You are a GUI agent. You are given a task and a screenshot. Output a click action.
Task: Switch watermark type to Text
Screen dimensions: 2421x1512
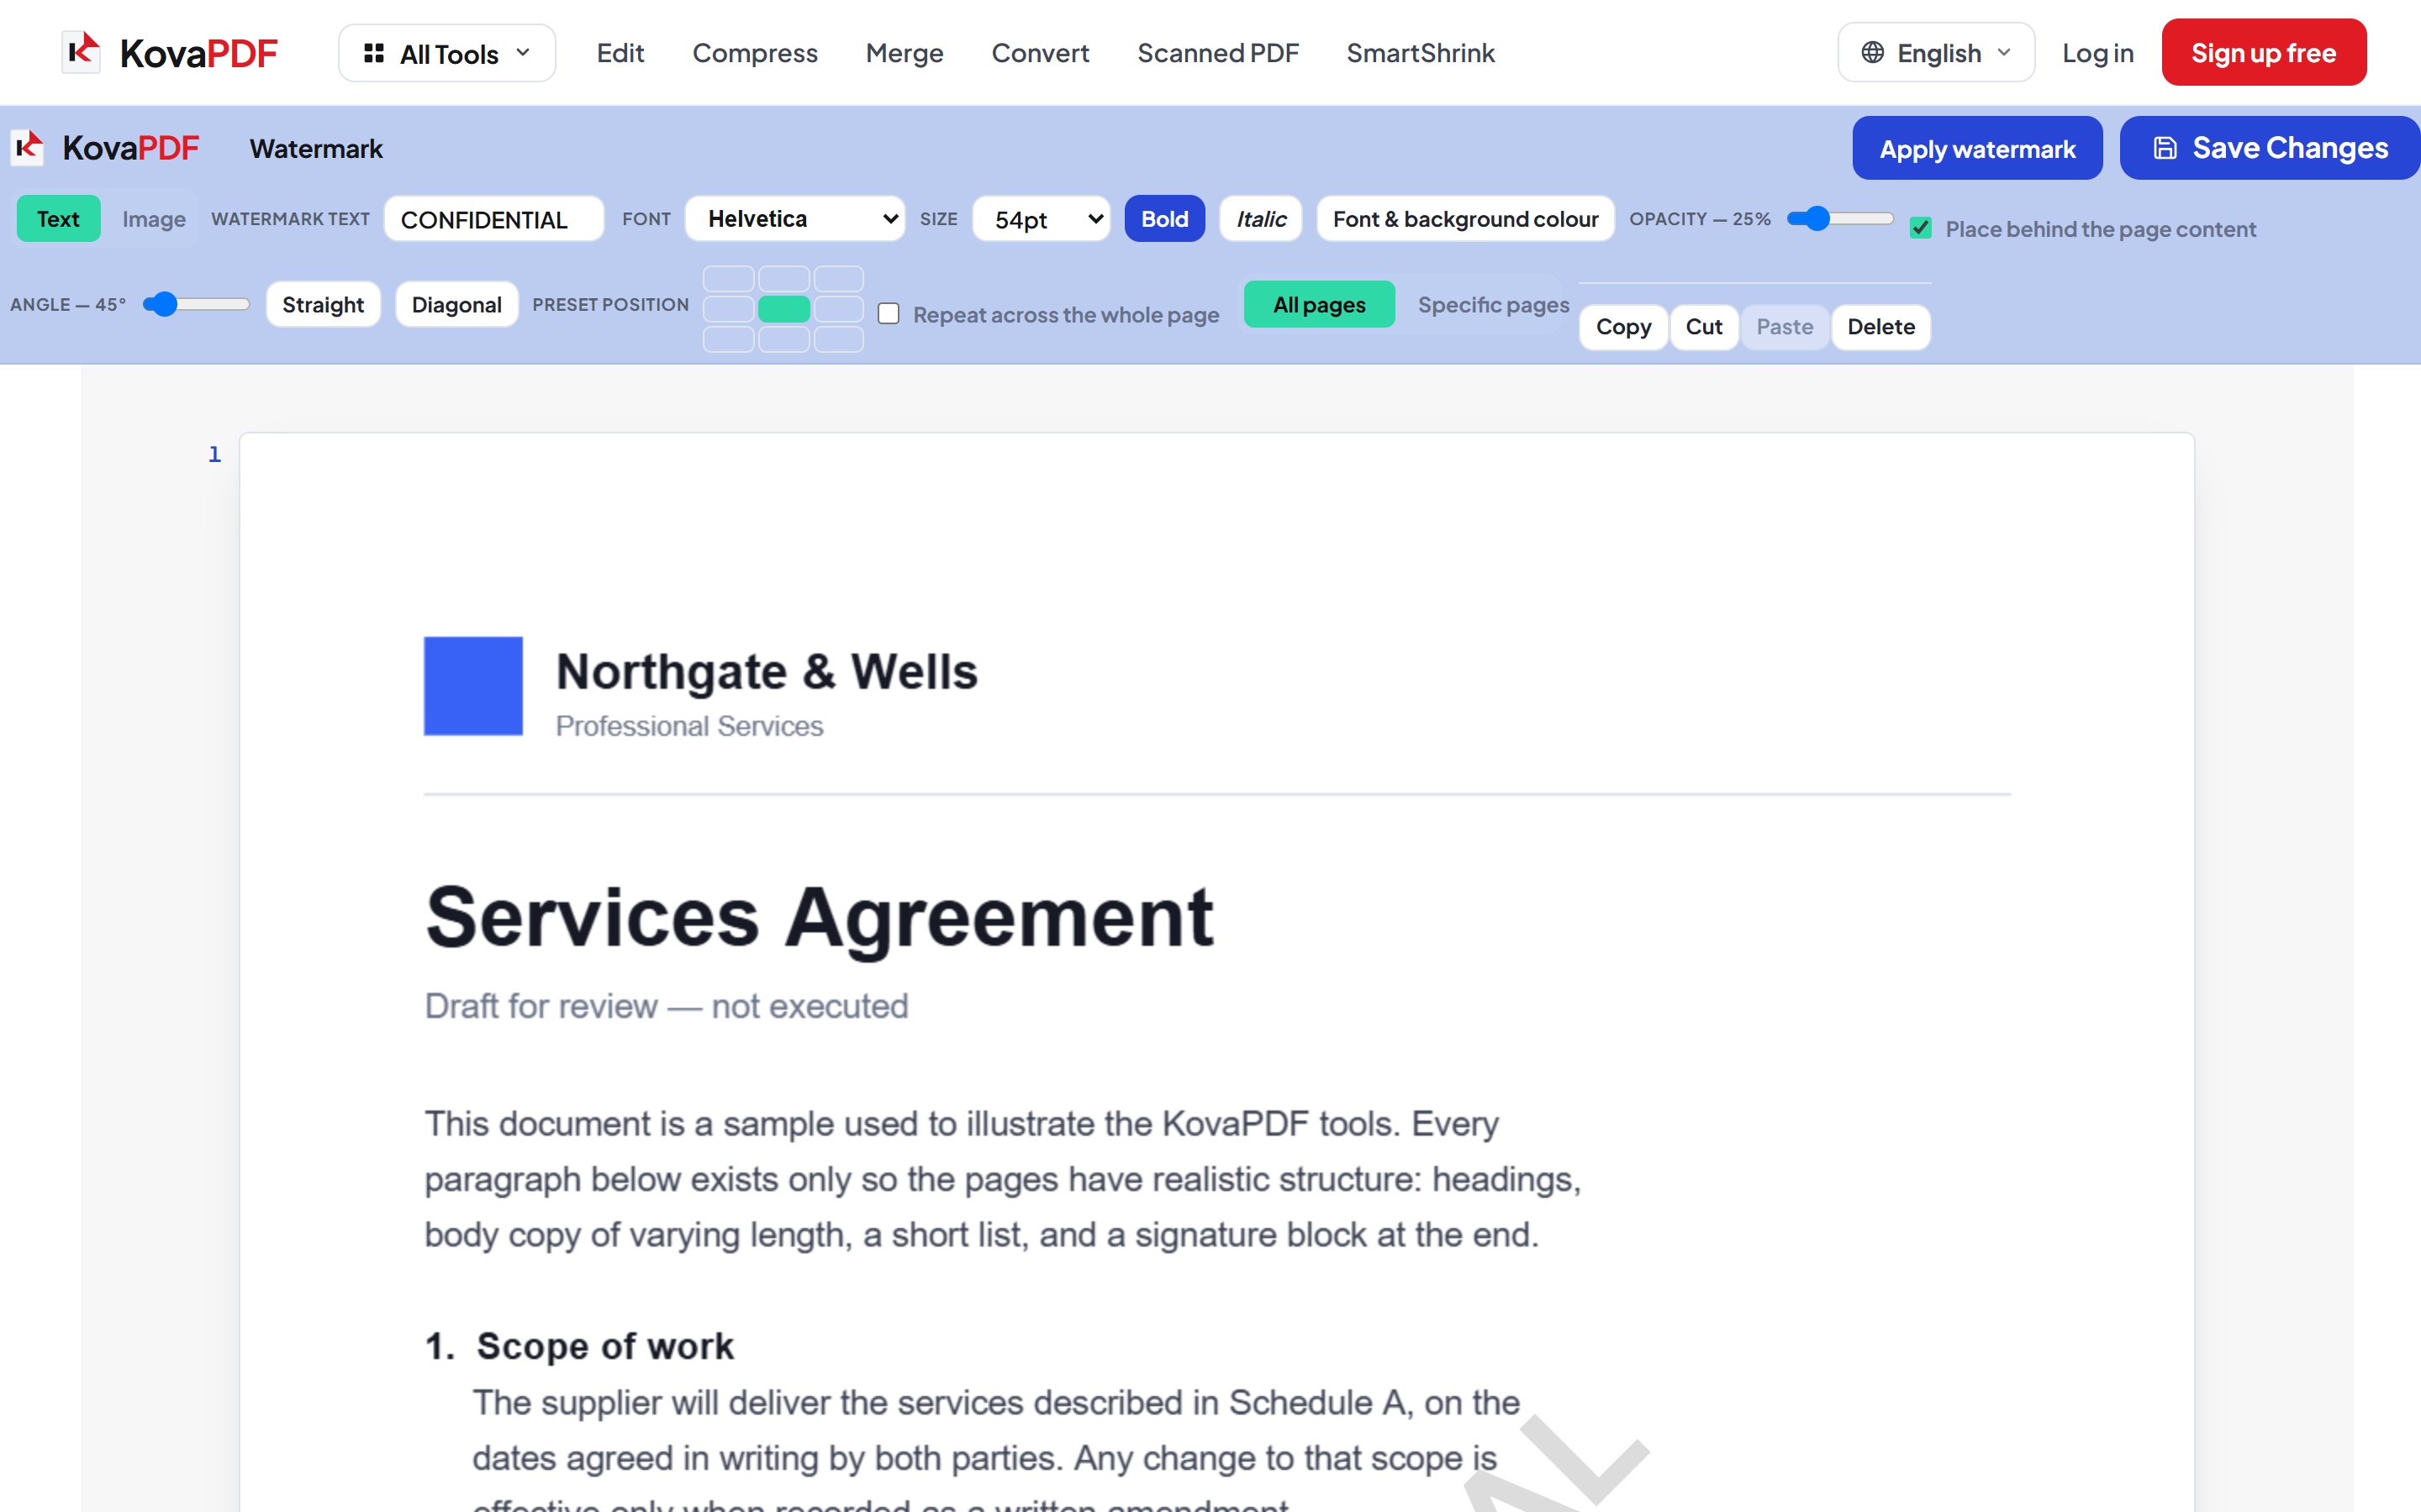click(58, 219)
